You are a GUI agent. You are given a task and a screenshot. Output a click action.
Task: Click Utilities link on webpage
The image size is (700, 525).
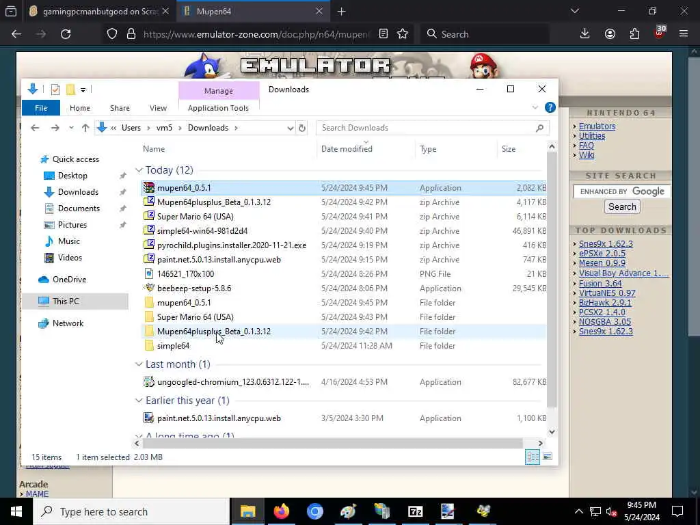pyautogui.click(x=592, y=136)
